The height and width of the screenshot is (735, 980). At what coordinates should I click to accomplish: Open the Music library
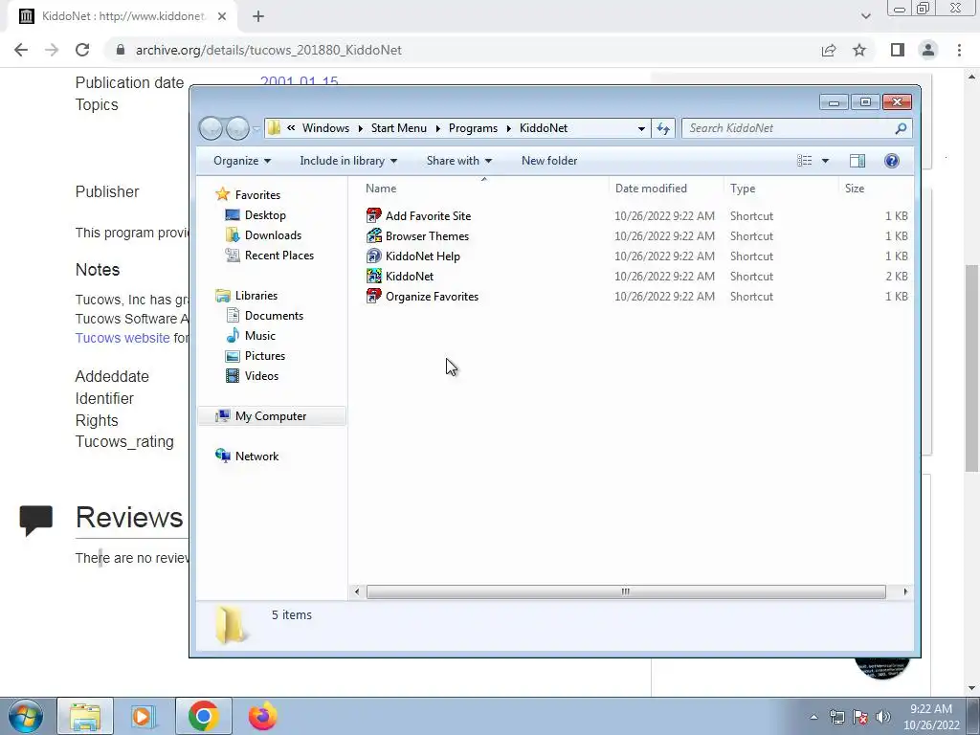pos(260,336)
